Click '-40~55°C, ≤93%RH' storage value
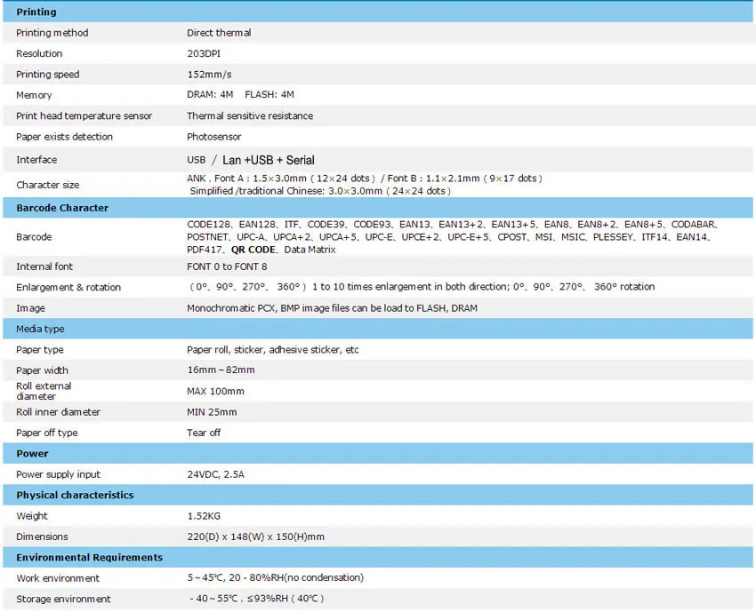Viewport: 756px width, 612px height. (x=256, y=599)
